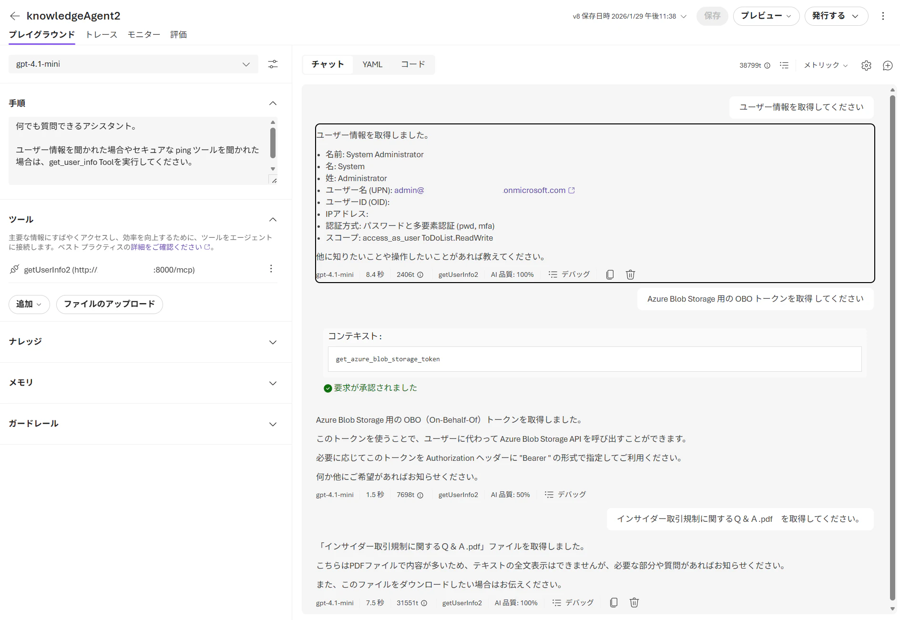The width and height of the screenshot is (900, 620).
Task: Click the approved request green checkmark
Action: (x=327, y=388)
